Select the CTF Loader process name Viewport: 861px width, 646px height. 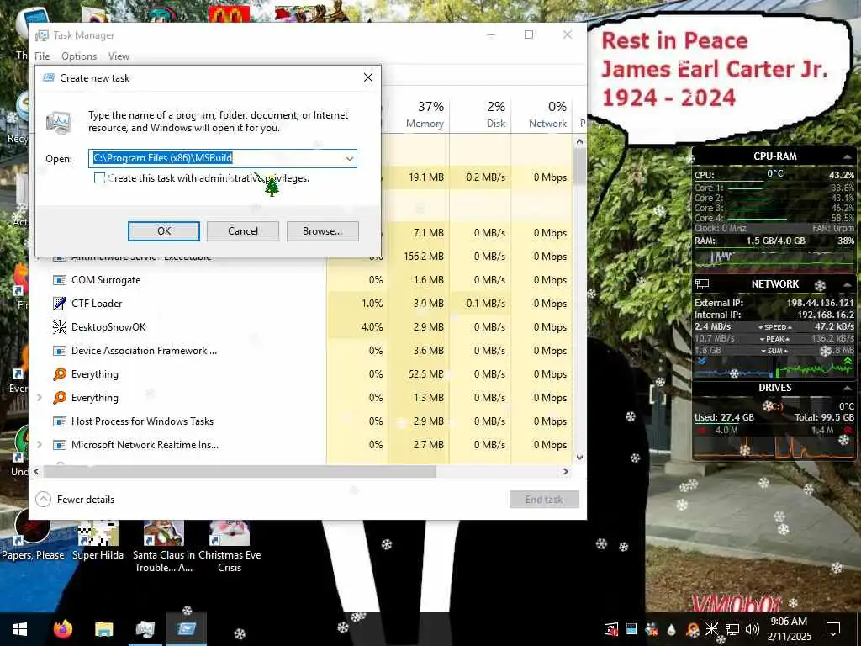point(97,303)
